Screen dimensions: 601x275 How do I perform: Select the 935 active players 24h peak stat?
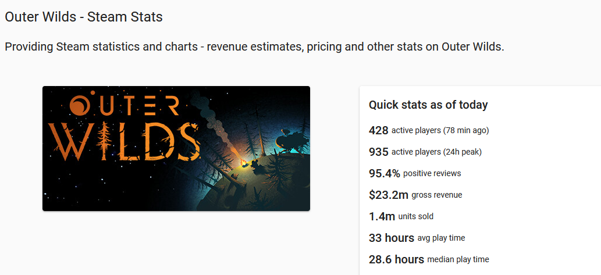425,152
